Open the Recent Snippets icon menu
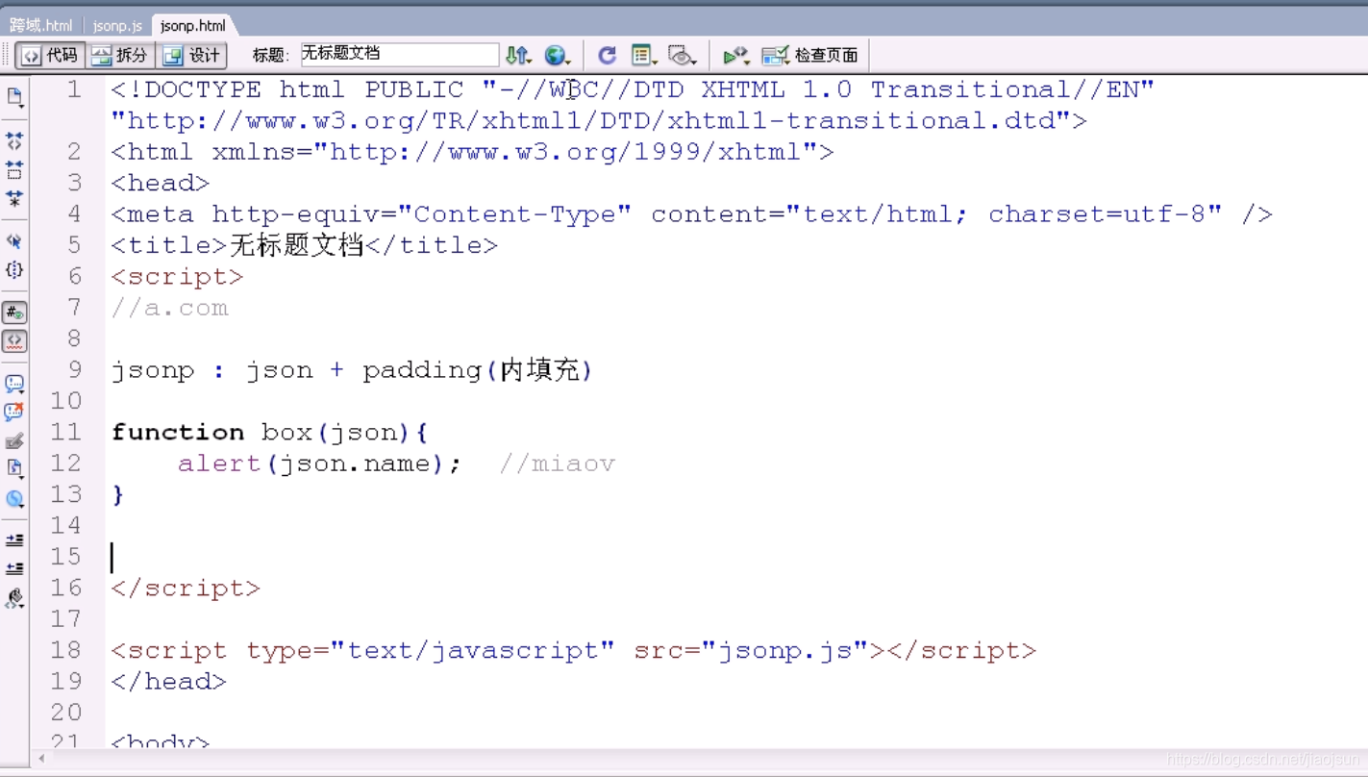 click(x=14, y=468)
